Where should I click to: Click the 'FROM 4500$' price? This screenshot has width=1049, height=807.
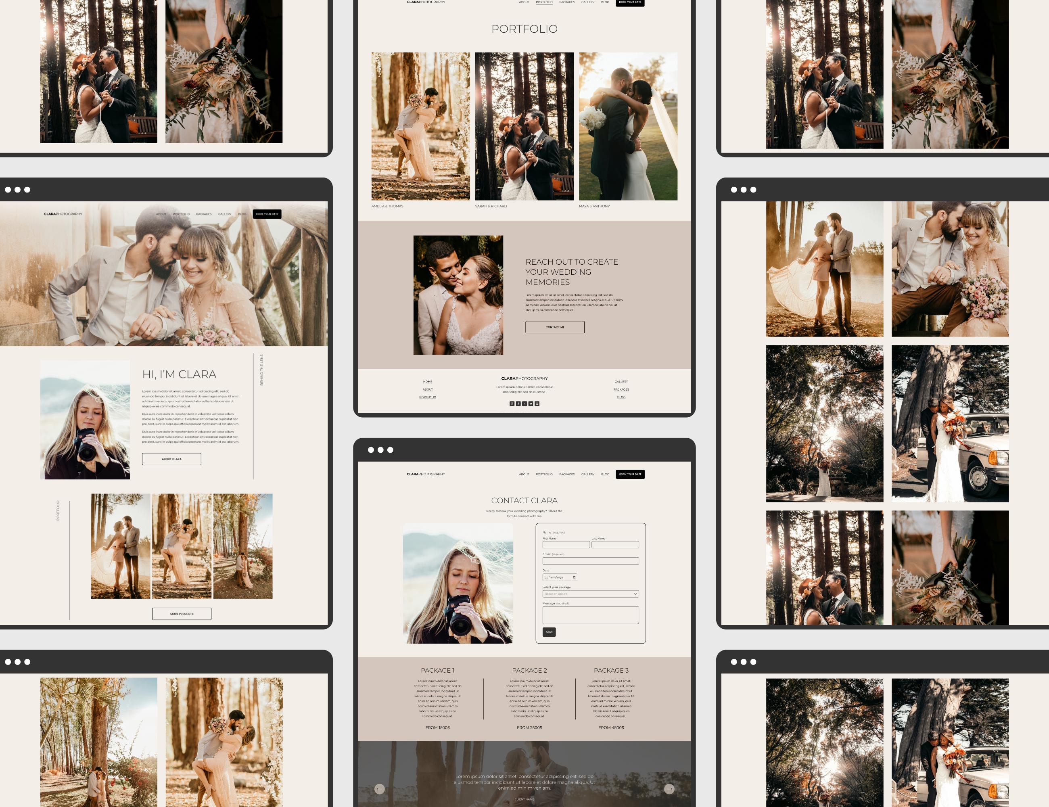click(x=611, y=728)
